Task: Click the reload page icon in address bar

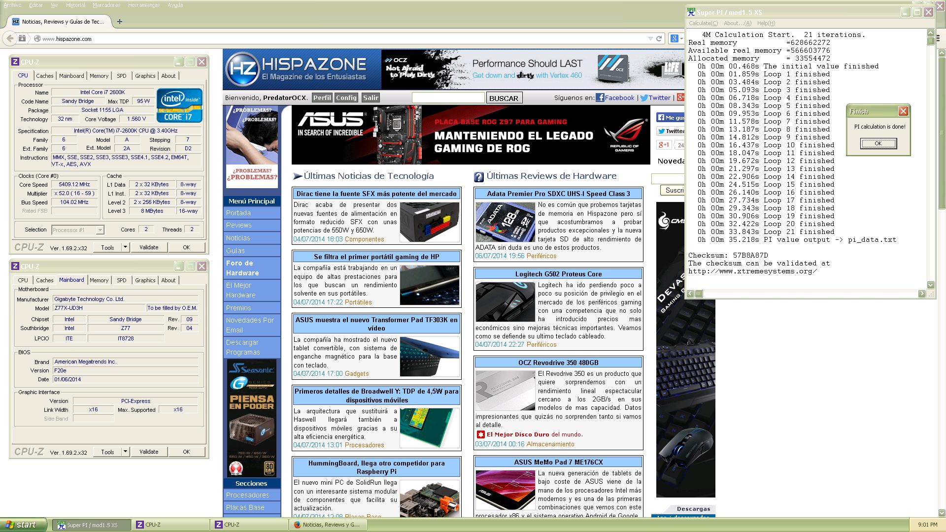Action: (659, 38)
